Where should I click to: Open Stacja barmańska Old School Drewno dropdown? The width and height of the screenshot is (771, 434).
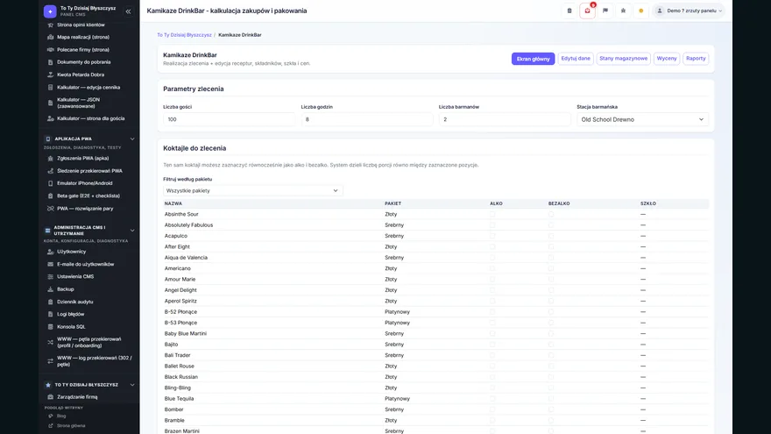[642, 119]
